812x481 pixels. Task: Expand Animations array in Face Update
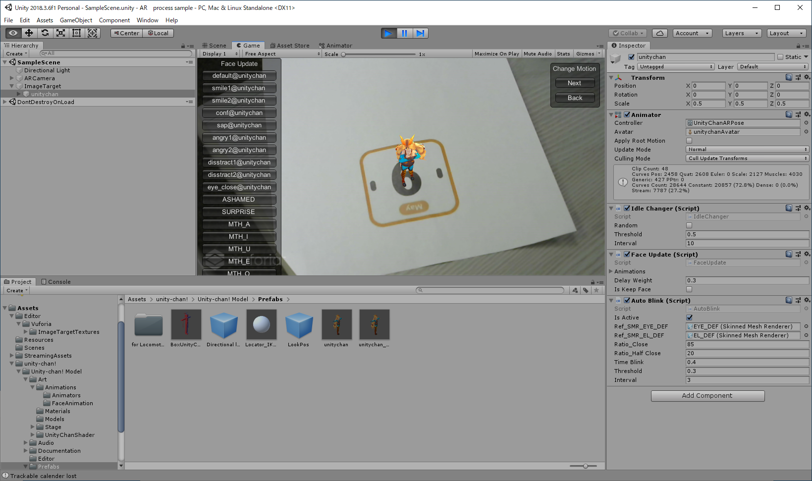610,271
